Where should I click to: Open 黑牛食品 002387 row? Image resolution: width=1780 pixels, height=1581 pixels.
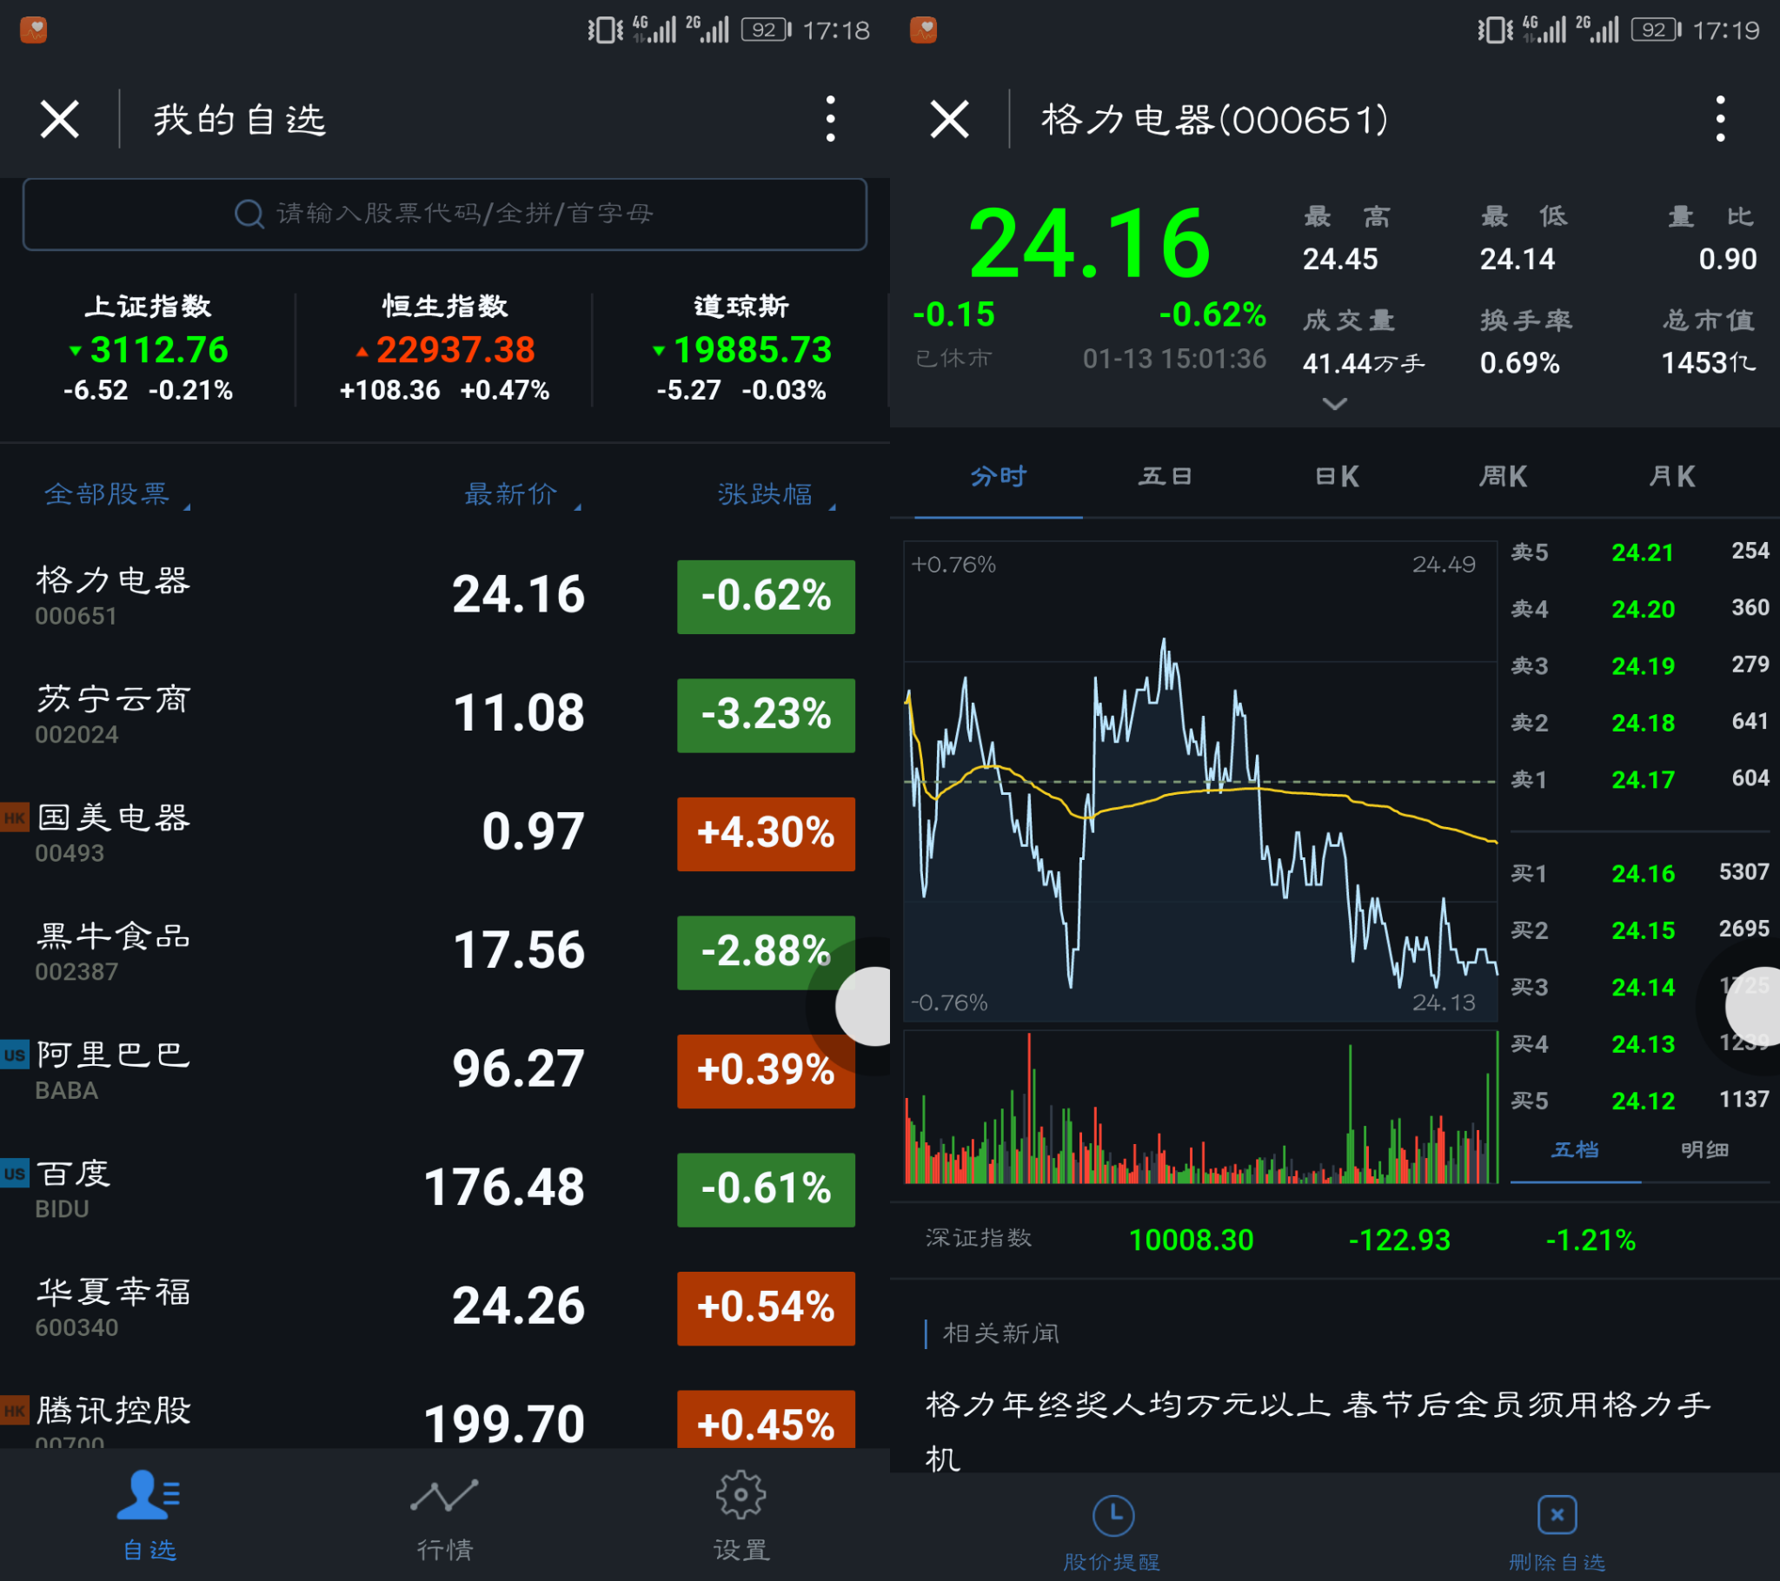click(445, 951)
